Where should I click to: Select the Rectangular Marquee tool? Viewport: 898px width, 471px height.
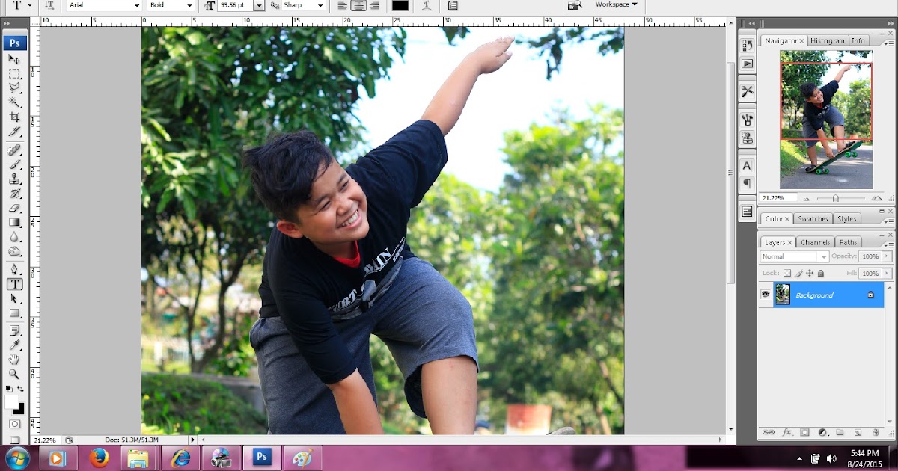click(x=14, y=74)
